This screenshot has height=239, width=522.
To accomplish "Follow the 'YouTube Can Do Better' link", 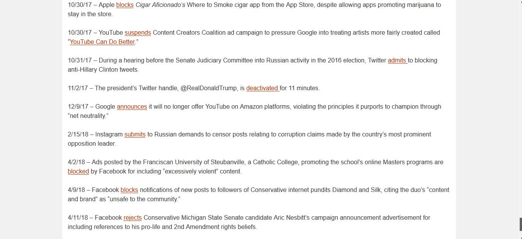I will (102, 42).
